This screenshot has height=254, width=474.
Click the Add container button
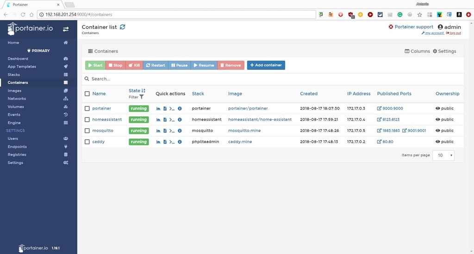pyautogui.click(x=266, y=65)
